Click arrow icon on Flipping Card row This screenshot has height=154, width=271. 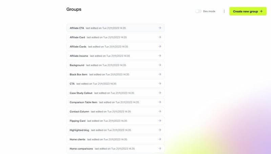tap(160, 121)
